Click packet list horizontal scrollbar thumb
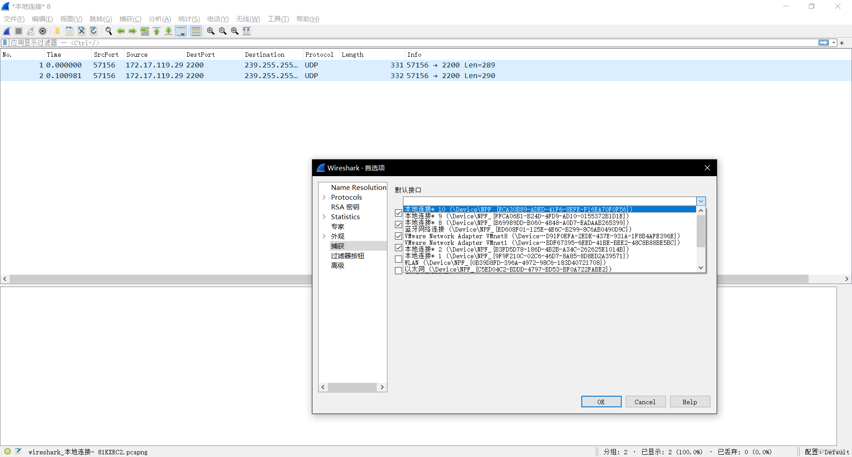The width and height of the screenshot is (852, 457). click(x=409, y=279)
